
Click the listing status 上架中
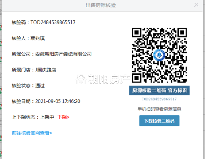pyautogui.click(x=47, y=117)
